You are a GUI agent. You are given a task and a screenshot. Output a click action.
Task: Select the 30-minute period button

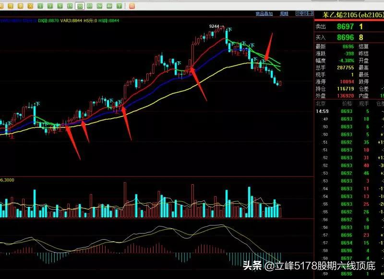[80, 6]
